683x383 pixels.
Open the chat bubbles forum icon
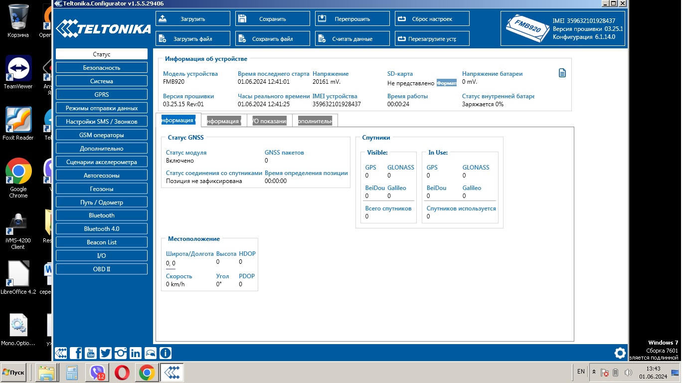click(151, 353)
